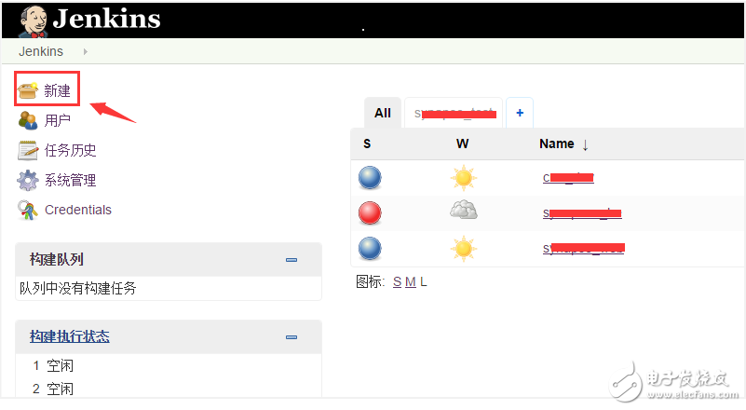
Task: Click the 用户 people icon
Action: coord(28,120)
